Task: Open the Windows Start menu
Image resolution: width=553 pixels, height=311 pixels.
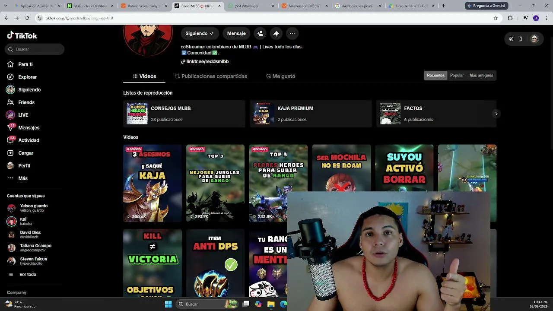Action: pyautogui.click(x=168, y=304)
